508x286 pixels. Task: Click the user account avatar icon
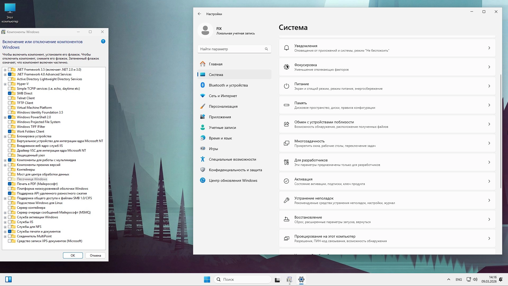click(x=205, y=31)
